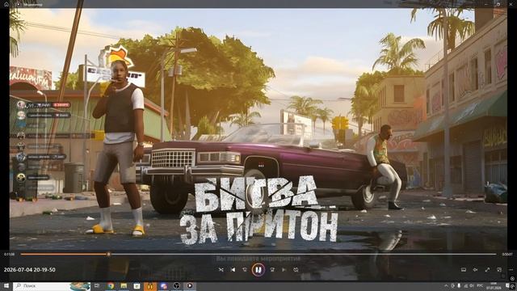Click the taskbar search box Поиск

coord(52,286)
